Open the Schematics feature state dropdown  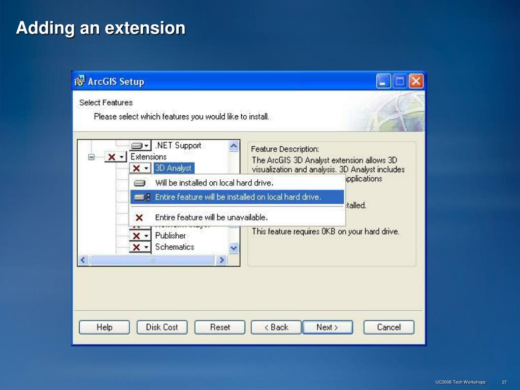point(140,247)
